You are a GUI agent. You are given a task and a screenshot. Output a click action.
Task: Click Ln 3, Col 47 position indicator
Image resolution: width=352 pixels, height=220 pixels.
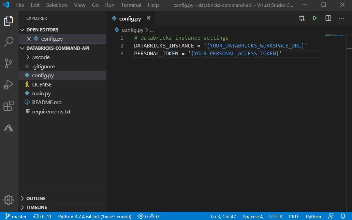(x=223, y=216)
